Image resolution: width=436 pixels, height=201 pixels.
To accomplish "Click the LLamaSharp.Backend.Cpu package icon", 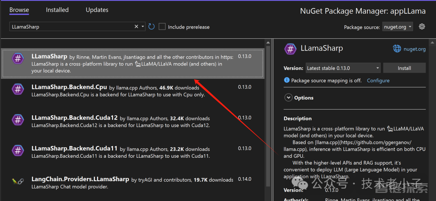I will coord(18,89).
